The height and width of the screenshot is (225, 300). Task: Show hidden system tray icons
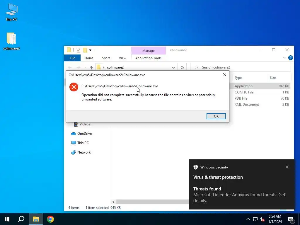tap(248, 219)
